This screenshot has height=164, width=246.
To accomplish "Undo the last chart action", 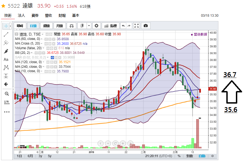I will coord(123,26).
